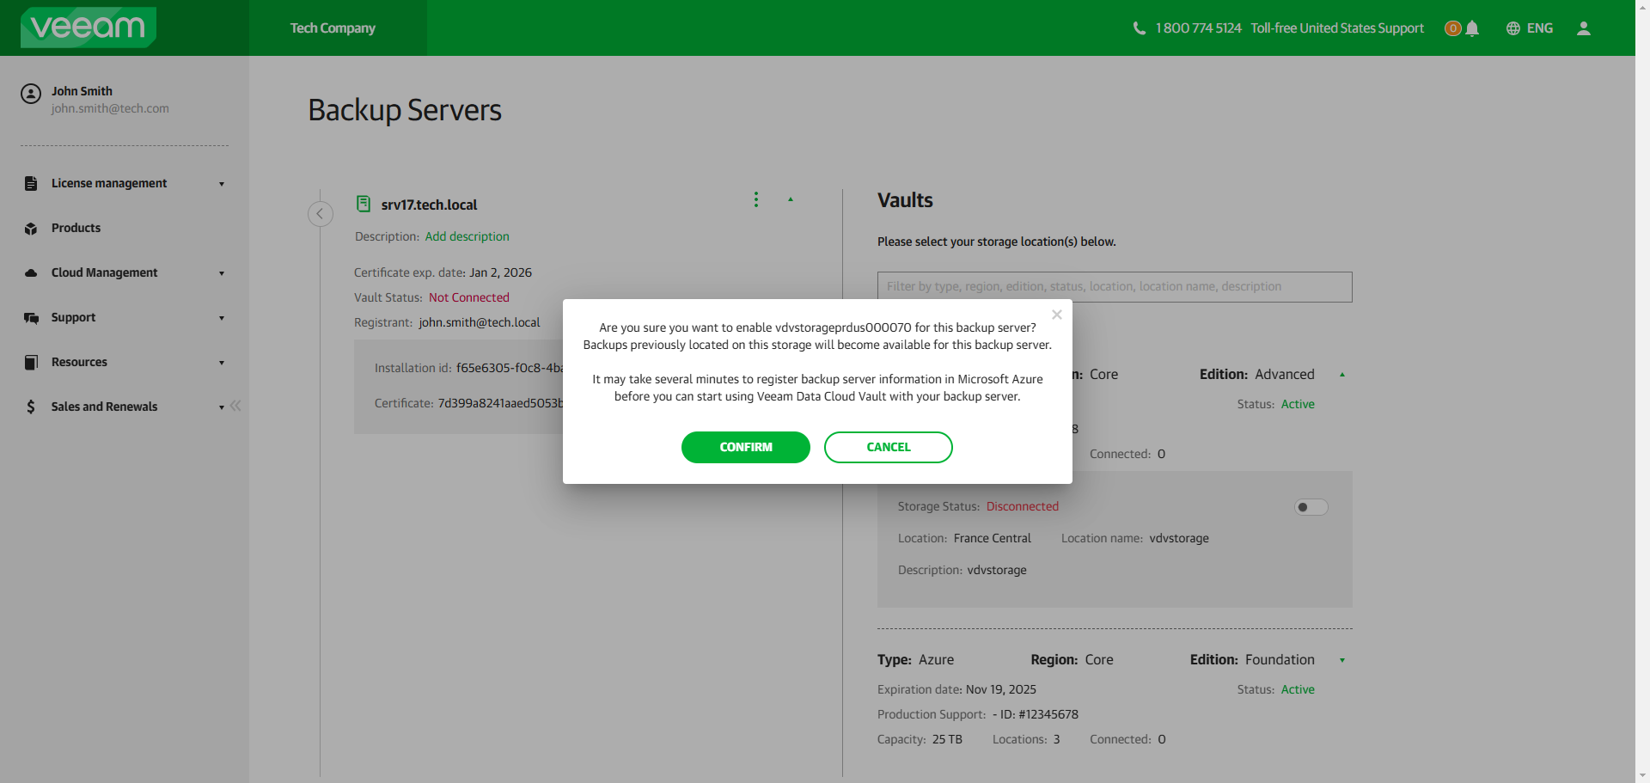
Task: Collapse the sidebar with double chevron
Action: [235, 406]
